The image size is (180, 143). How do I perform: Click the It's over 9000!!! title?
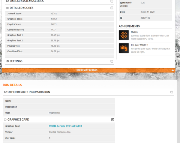point(139,45)
